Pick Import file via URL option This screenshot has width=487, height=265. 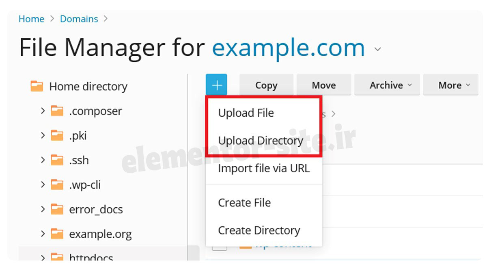pos(264,168)
